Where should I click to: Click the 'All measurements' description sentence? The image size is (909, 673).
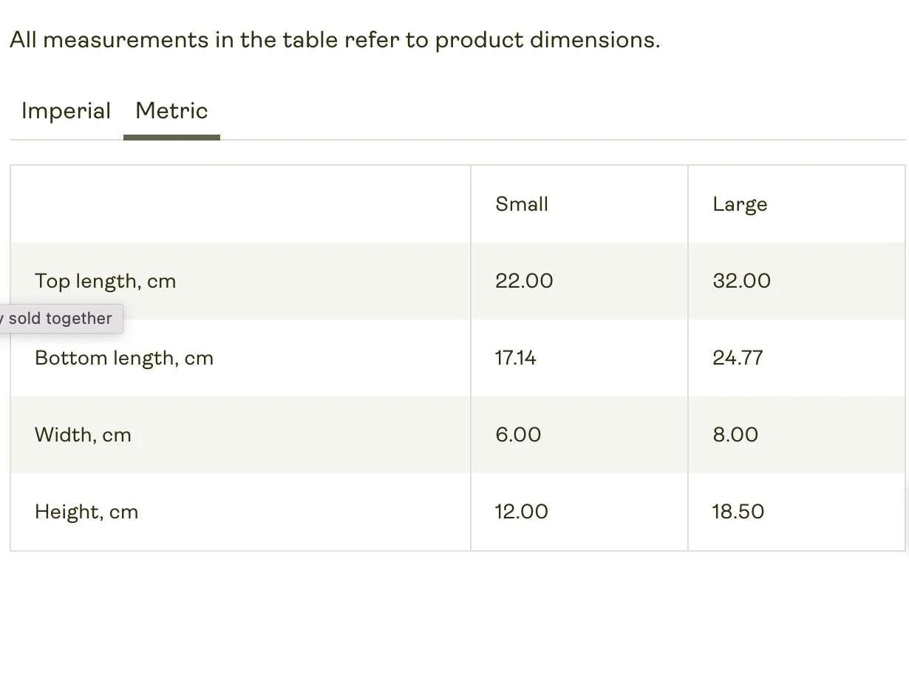(335, 40)
